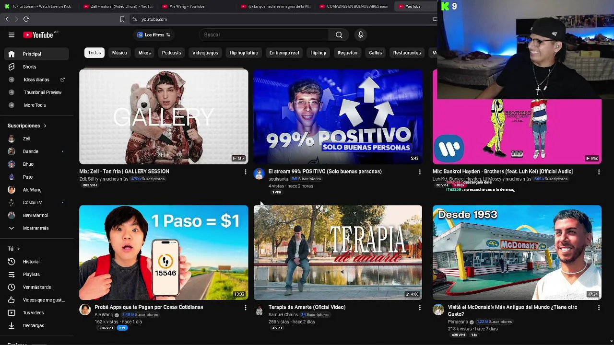Select the Reguetón filter chip
Screen dimensions: 614x345
(347, 53)
